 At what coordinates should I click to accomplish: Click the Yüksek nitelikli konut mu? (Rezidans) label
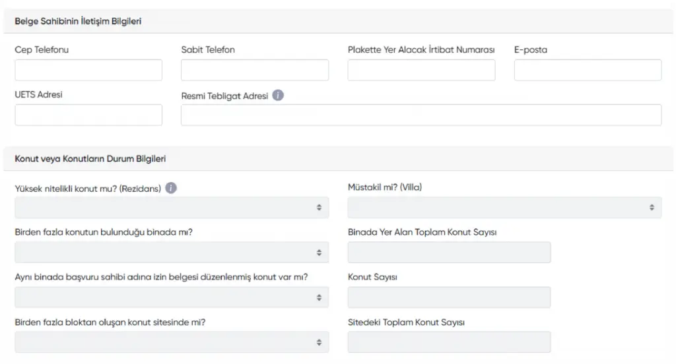click(x=88, y=189)
